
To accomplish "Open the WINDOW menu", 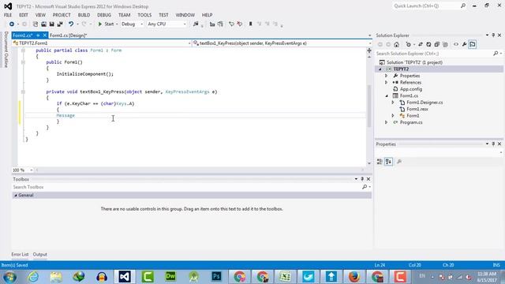I will coord(185,15).
